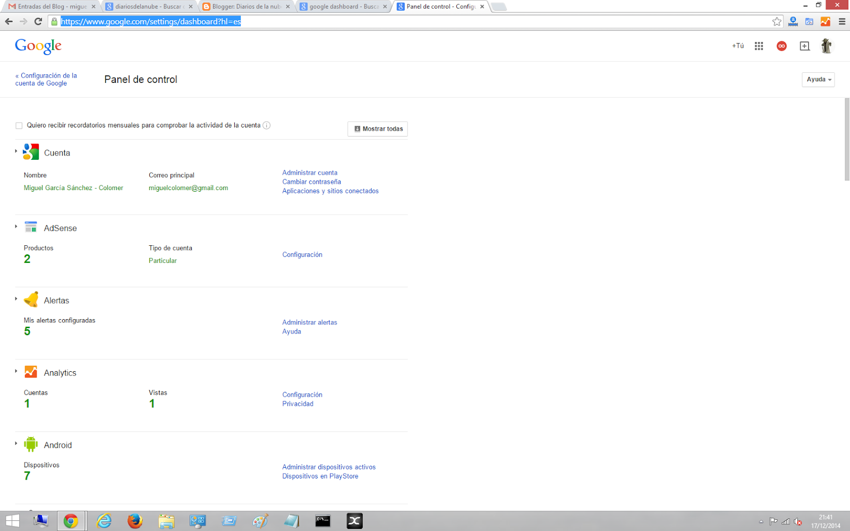Open the red notifications icon
The image size is (850, 531).
[781, 46]
